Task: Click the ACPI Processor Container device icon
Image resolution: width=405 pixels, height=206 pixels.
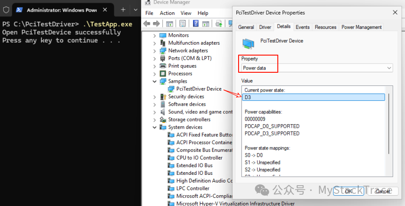Action: [171, 143]
